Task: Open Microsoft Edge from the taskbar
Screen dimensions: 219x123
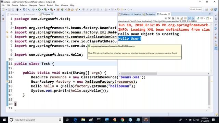Action: 75,120
